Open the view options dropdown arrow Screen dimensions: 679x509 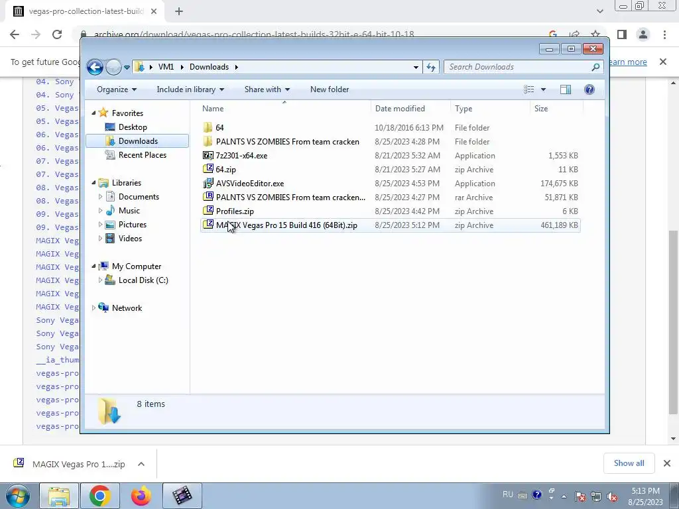[543, 89]
